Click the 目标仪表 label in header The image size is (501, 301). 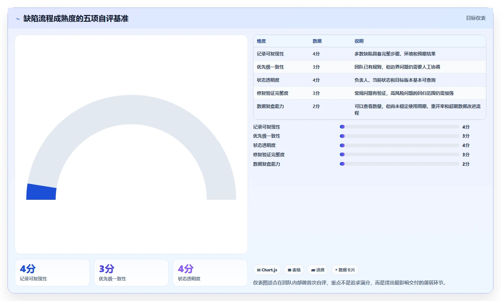point(476,18)
